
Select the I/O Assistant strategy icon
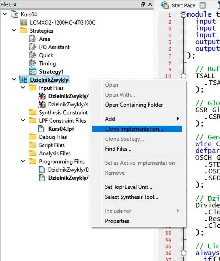(33, 47)
